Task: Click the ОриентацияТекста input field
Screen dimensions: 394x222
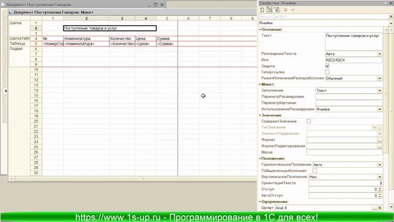Action: [x=345, y=183]
